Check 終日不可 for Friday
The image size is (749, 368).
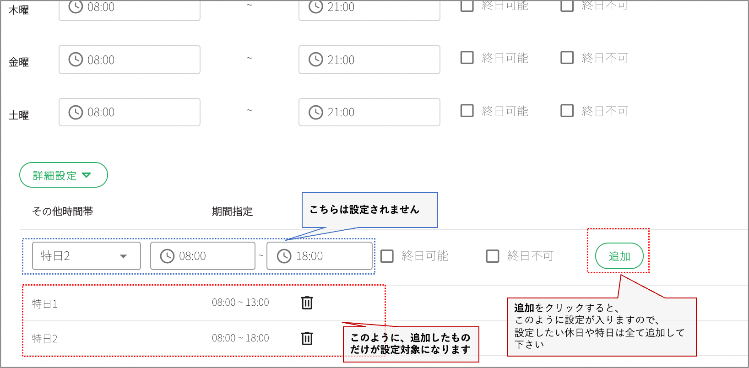(x=567, y=58)
